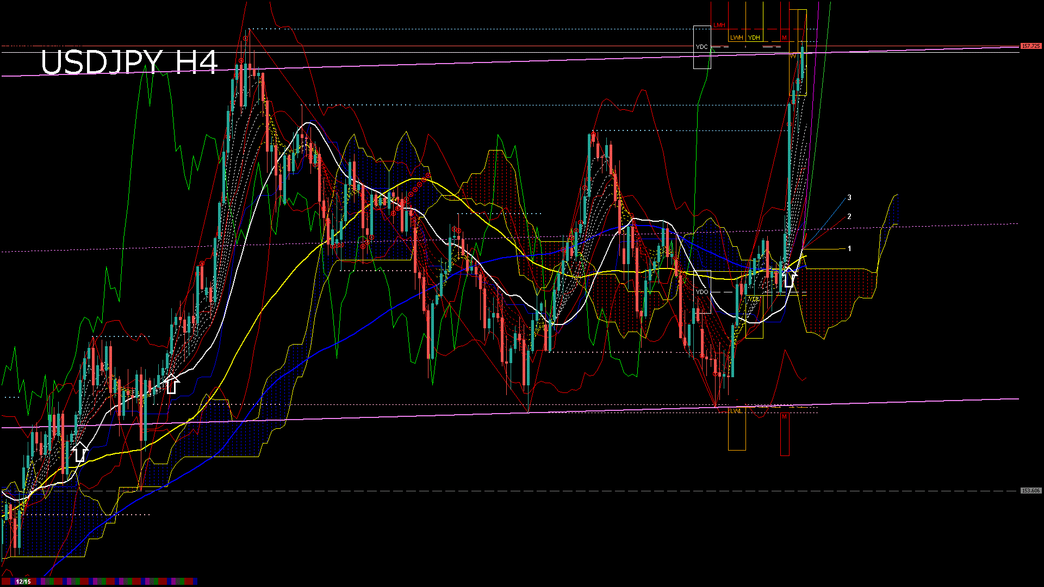
Task: Click the red M label below lower trendline
Action: [785, 417]
